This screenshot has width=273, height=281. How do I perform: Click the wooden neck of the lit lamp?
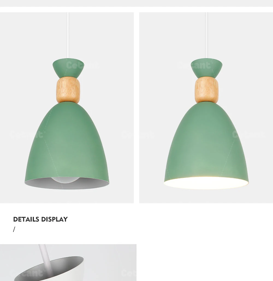click(x=207, y=90)
